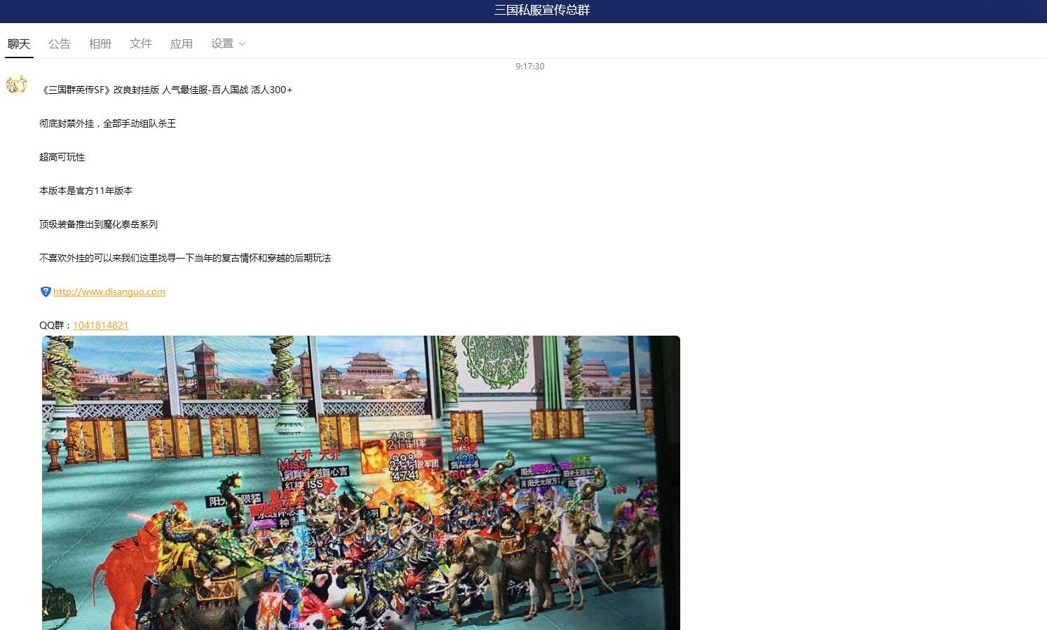
Task: Open the game screenshot image in the message
Action: (x=361, y=483)
